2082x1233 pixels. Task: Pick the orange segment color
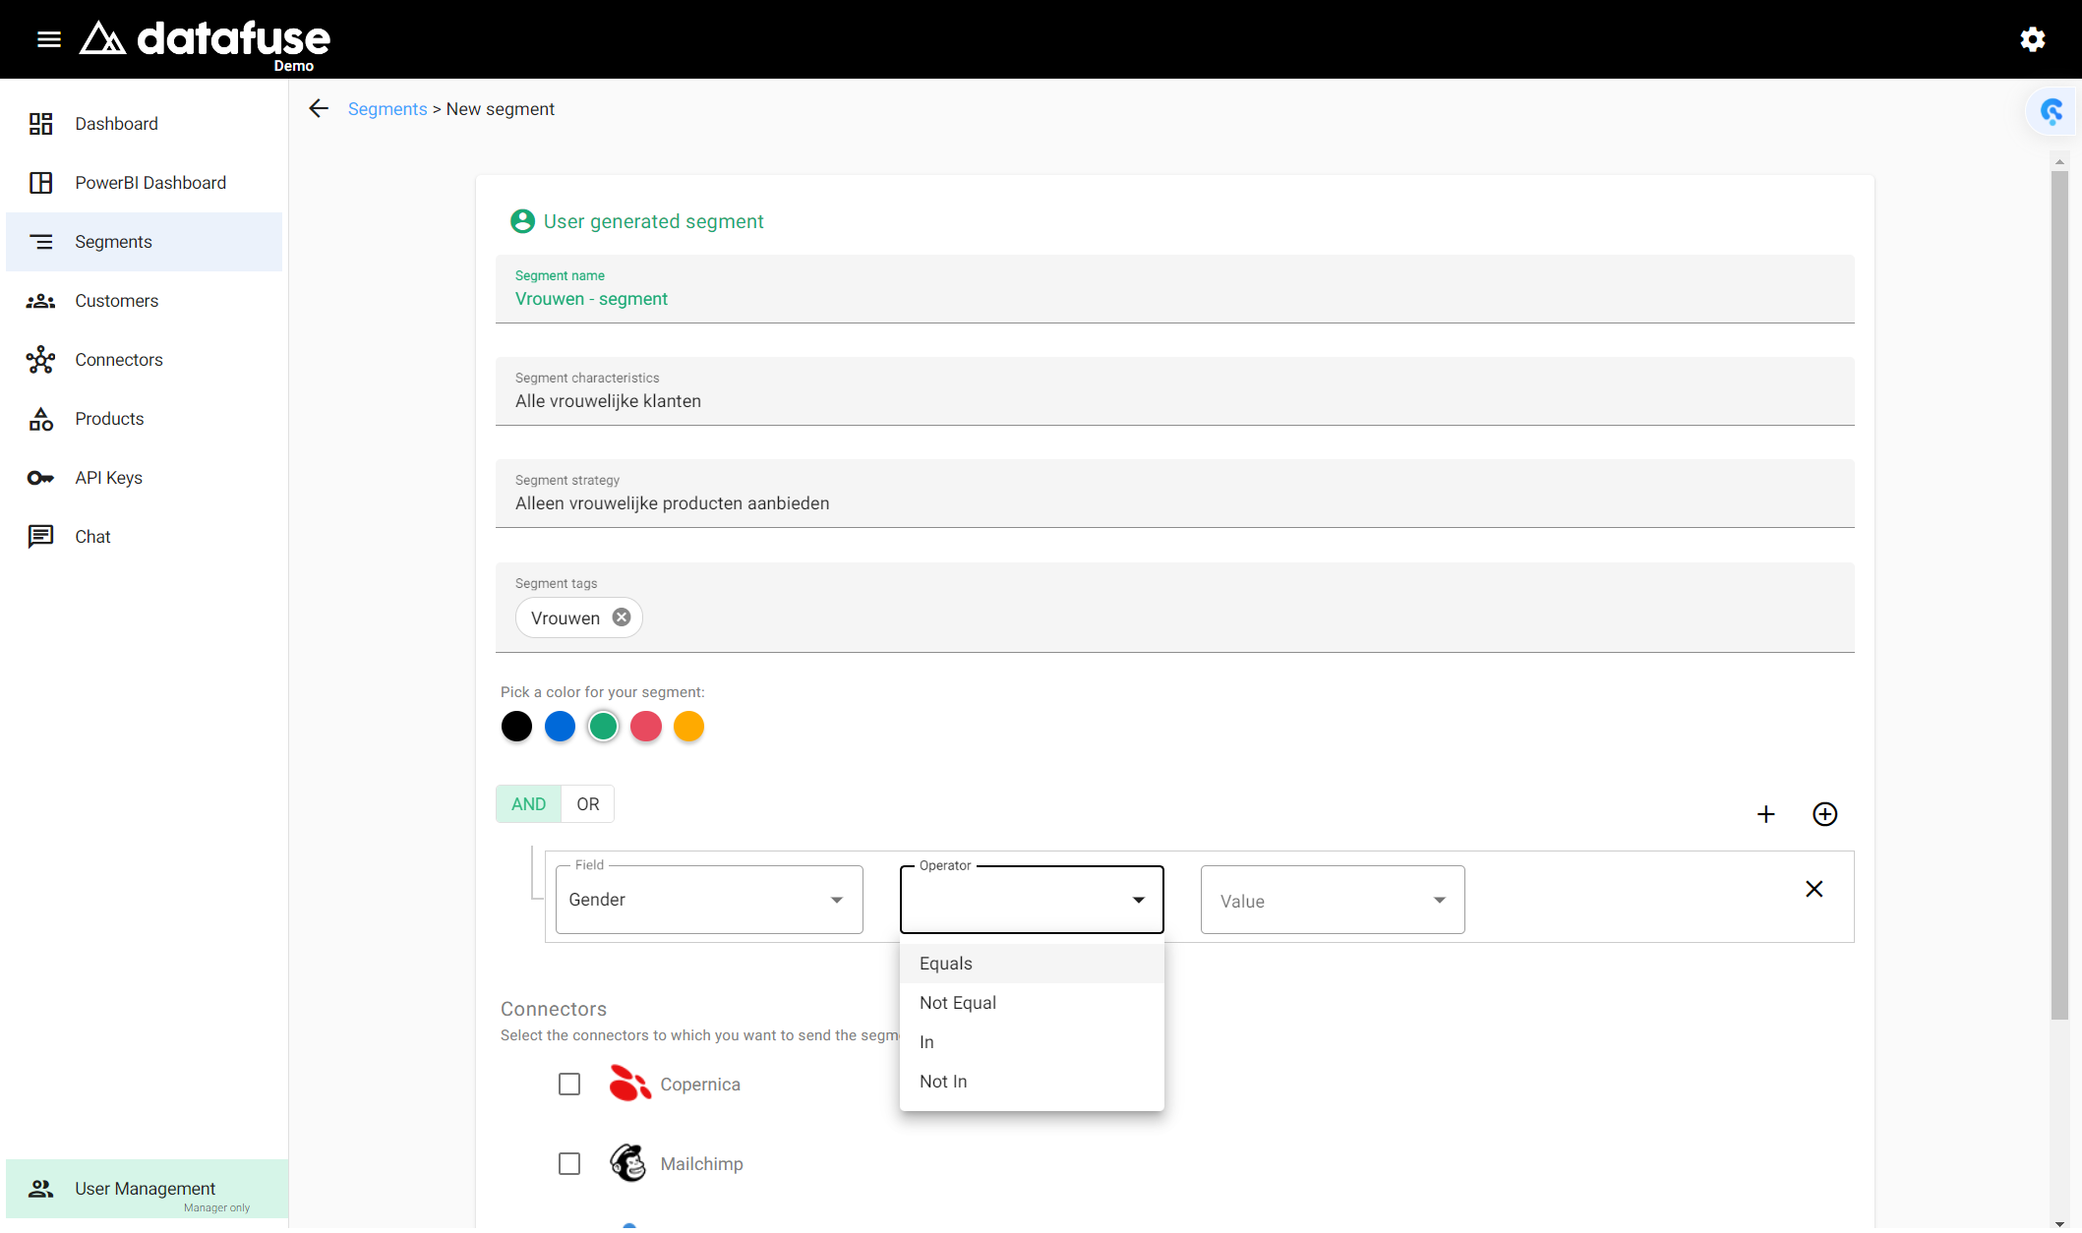(x=689, y=727)
